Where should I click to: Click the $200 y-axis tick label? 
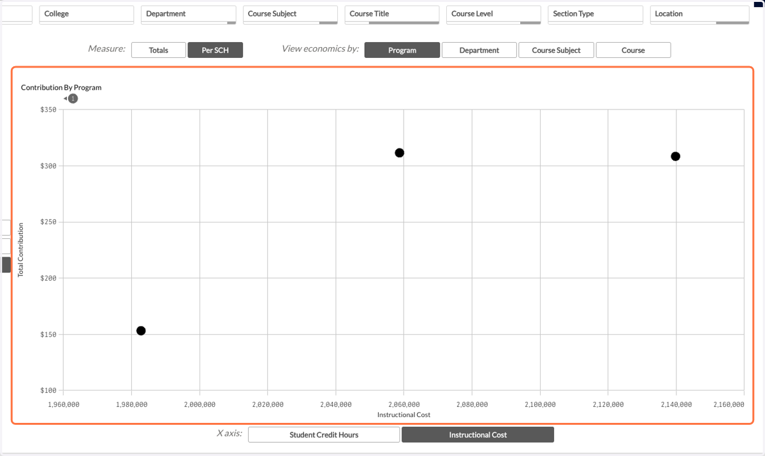pyautogui.click(x=49, y=278)
